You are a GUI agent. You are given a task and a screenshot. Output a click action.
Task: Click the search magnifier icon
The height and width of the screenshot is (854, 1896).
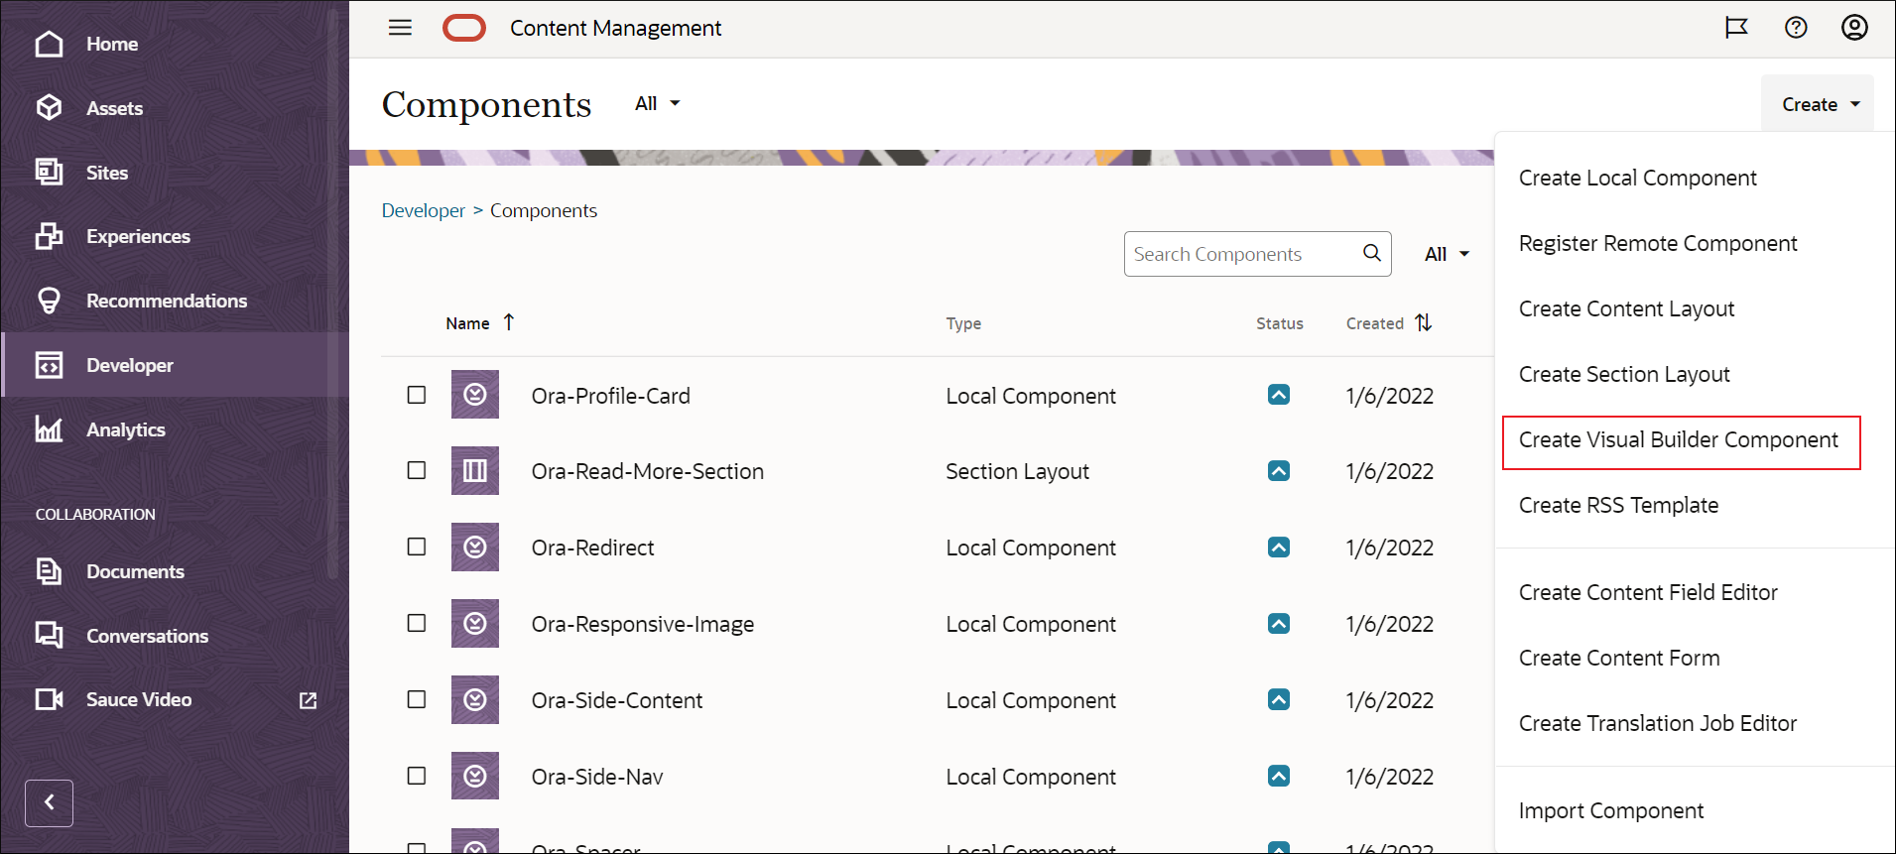point(1372,253)
